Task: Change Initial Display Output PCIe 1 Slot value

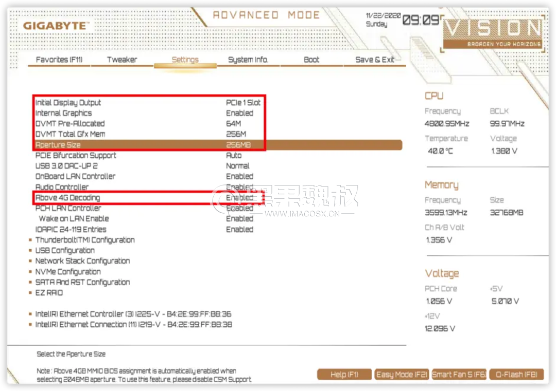Action: tap(243, 103)
